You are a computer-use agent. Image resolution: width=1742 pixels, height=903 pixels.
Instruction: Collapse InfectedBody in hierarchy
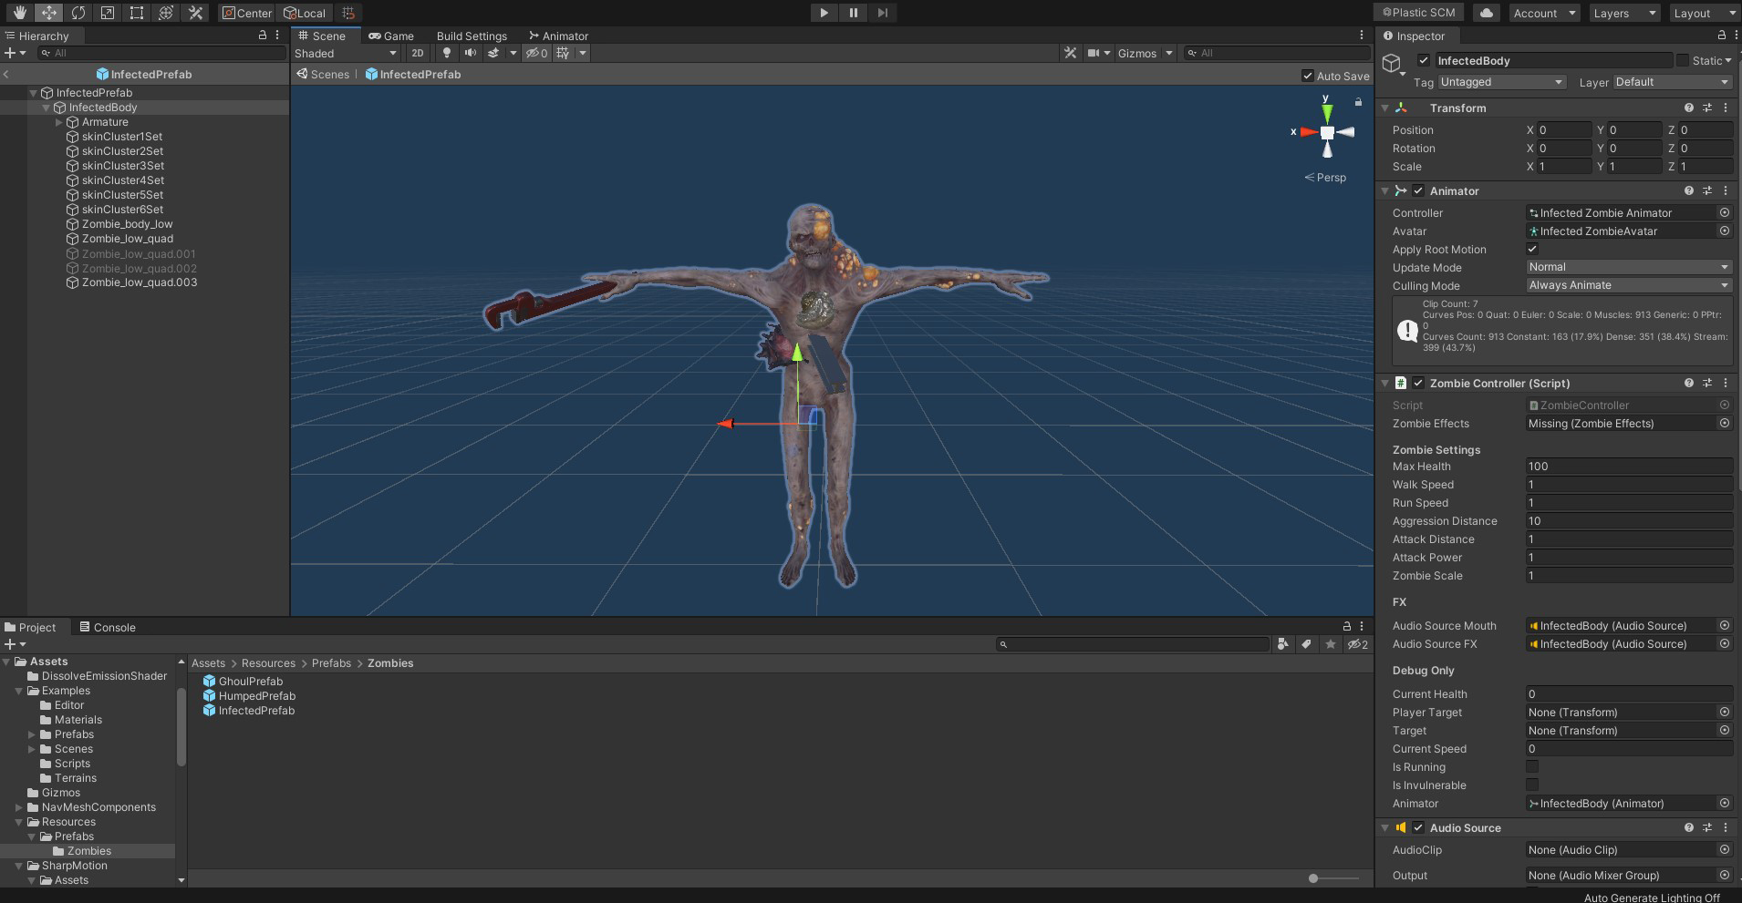(x=47, y=108)
